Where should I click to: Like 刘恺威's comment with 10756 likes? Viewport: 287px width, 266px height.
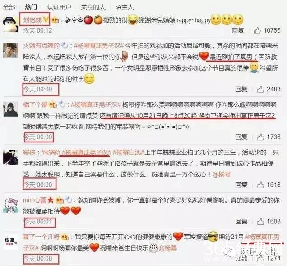pyautogui.click(x=257, y=30)
